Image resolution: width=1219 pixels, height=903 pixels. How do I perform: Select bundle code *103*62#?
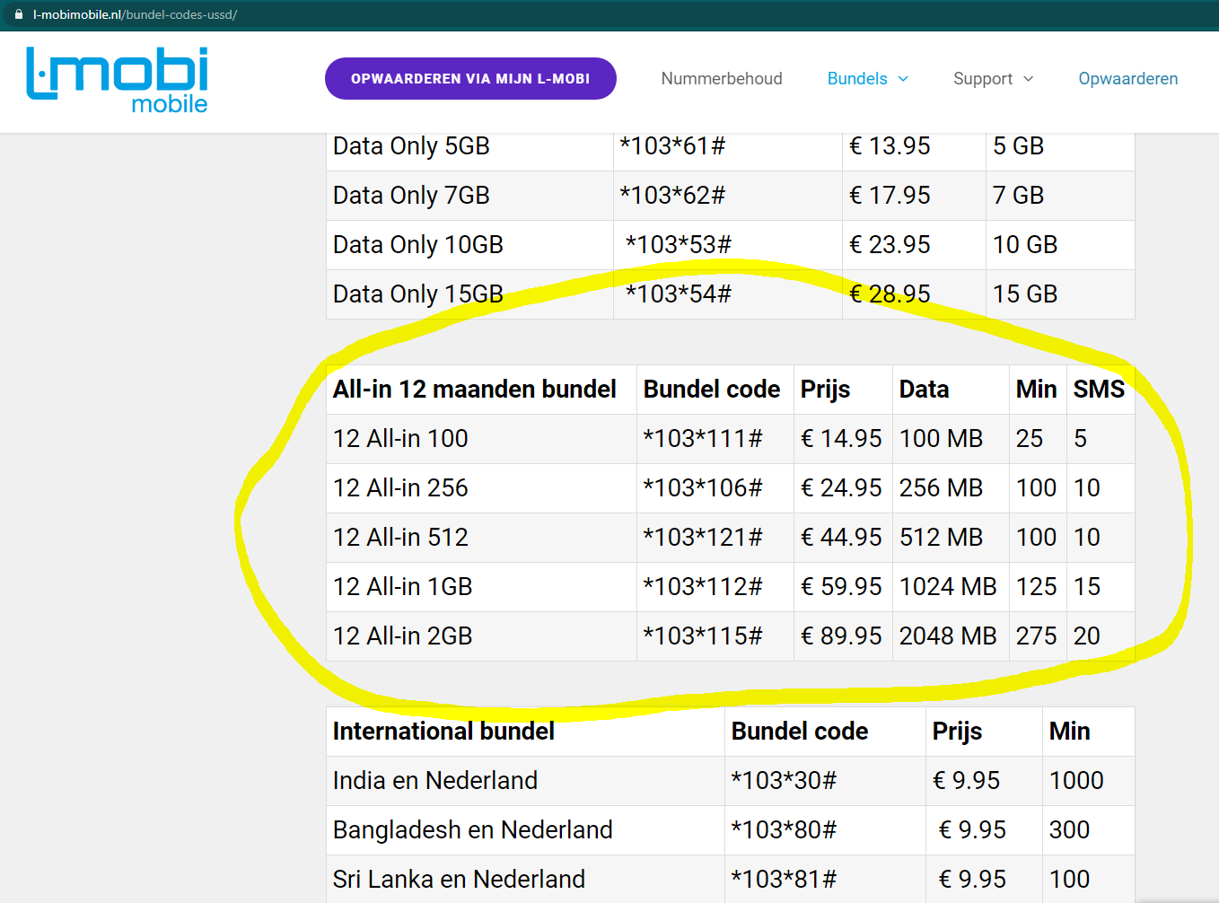pyautogui.click(x=672, y=196)
